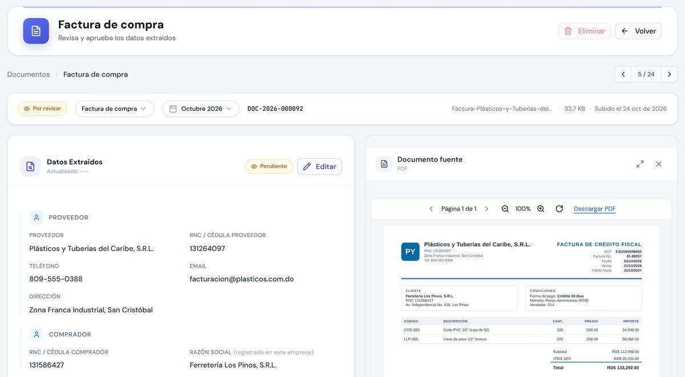
Task: Click address Zona Franca Industrial, San Cristóbal
Action: point(91,310)
